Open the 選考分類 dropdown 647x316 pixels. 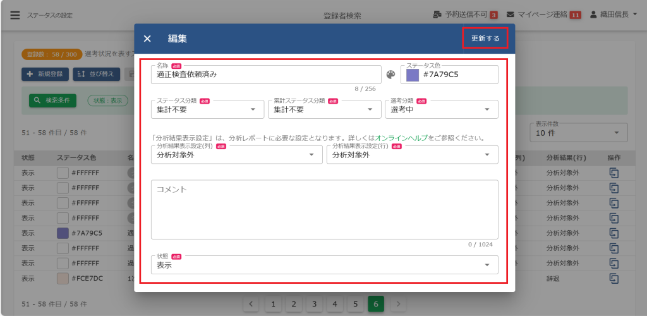pos(441,109)
